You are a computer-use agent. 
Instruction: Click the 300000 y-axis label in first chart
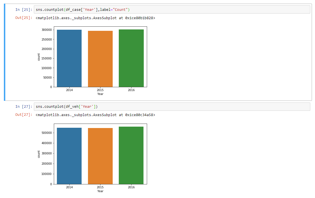pos(47,30)
